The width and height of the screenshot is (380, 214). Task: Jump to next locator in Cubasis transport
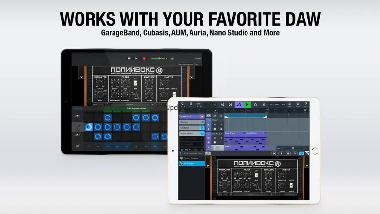[230, 105]
